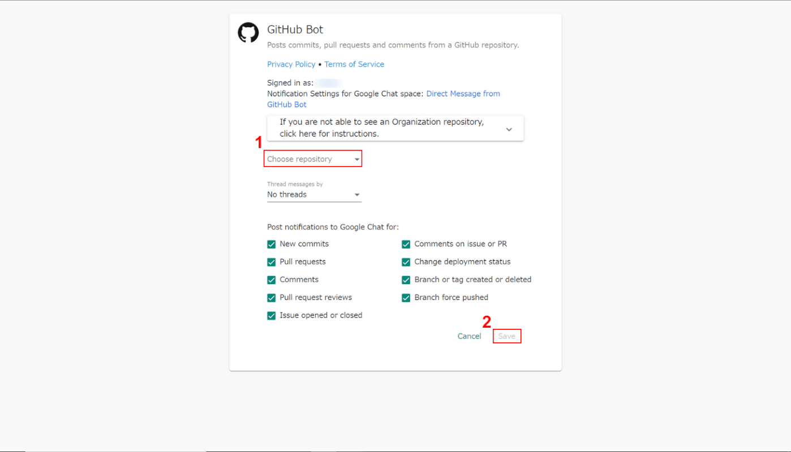Open the Thread messages by dropdown

[313, 194]
